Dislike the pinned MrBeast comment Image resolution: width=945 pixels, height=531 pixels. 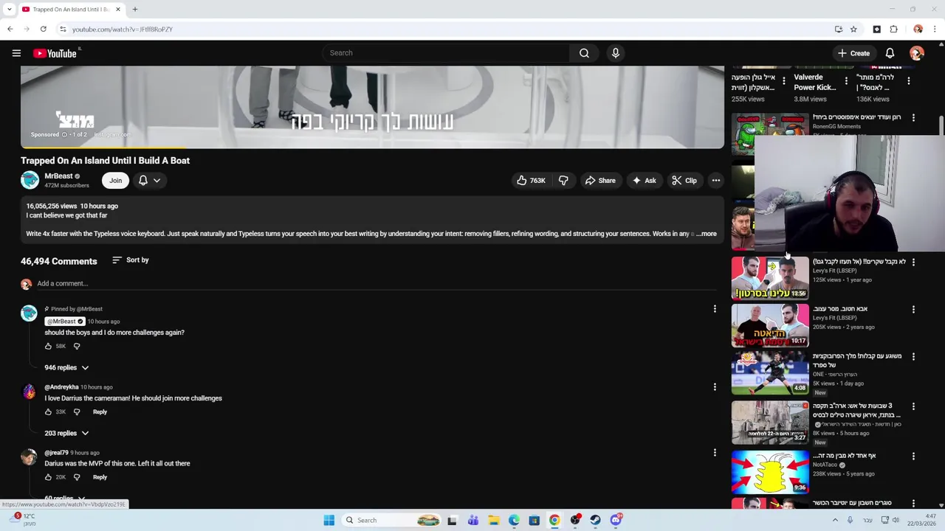(77, 346)
